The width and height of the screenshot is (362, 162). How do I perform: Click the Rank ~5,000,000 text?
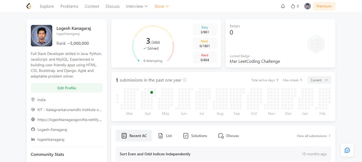coord(73,43)
